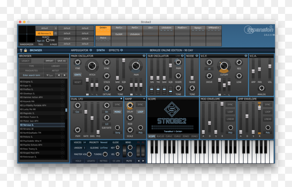Click the Glide KEY knob
292x187 pixels.
tap(118, 147)
